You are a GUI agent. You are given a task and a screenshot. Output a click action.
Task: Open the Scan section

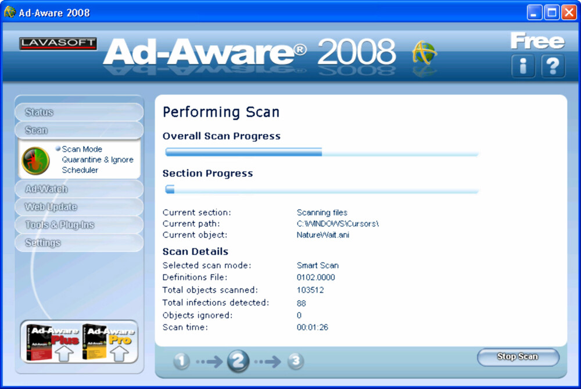(79, 130)
